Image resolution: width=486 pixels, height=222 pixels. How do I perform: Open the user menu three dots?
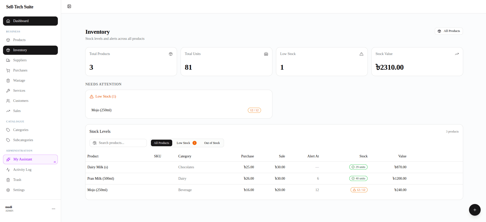pos(54,209)
